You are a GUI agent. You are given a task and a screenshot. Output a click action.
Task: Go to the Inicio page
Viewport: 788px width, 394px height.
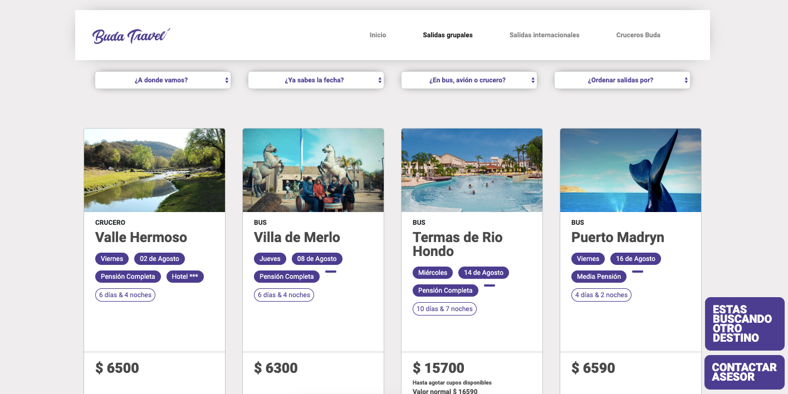pyautogui.click(x=378, y=35)
